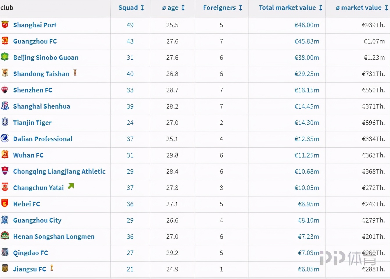Image resolution: width=390 pixels, height=279 pixels.
Task: Select Changchun Yatai's foreigners count 8
Action: [x=221, y=188]
